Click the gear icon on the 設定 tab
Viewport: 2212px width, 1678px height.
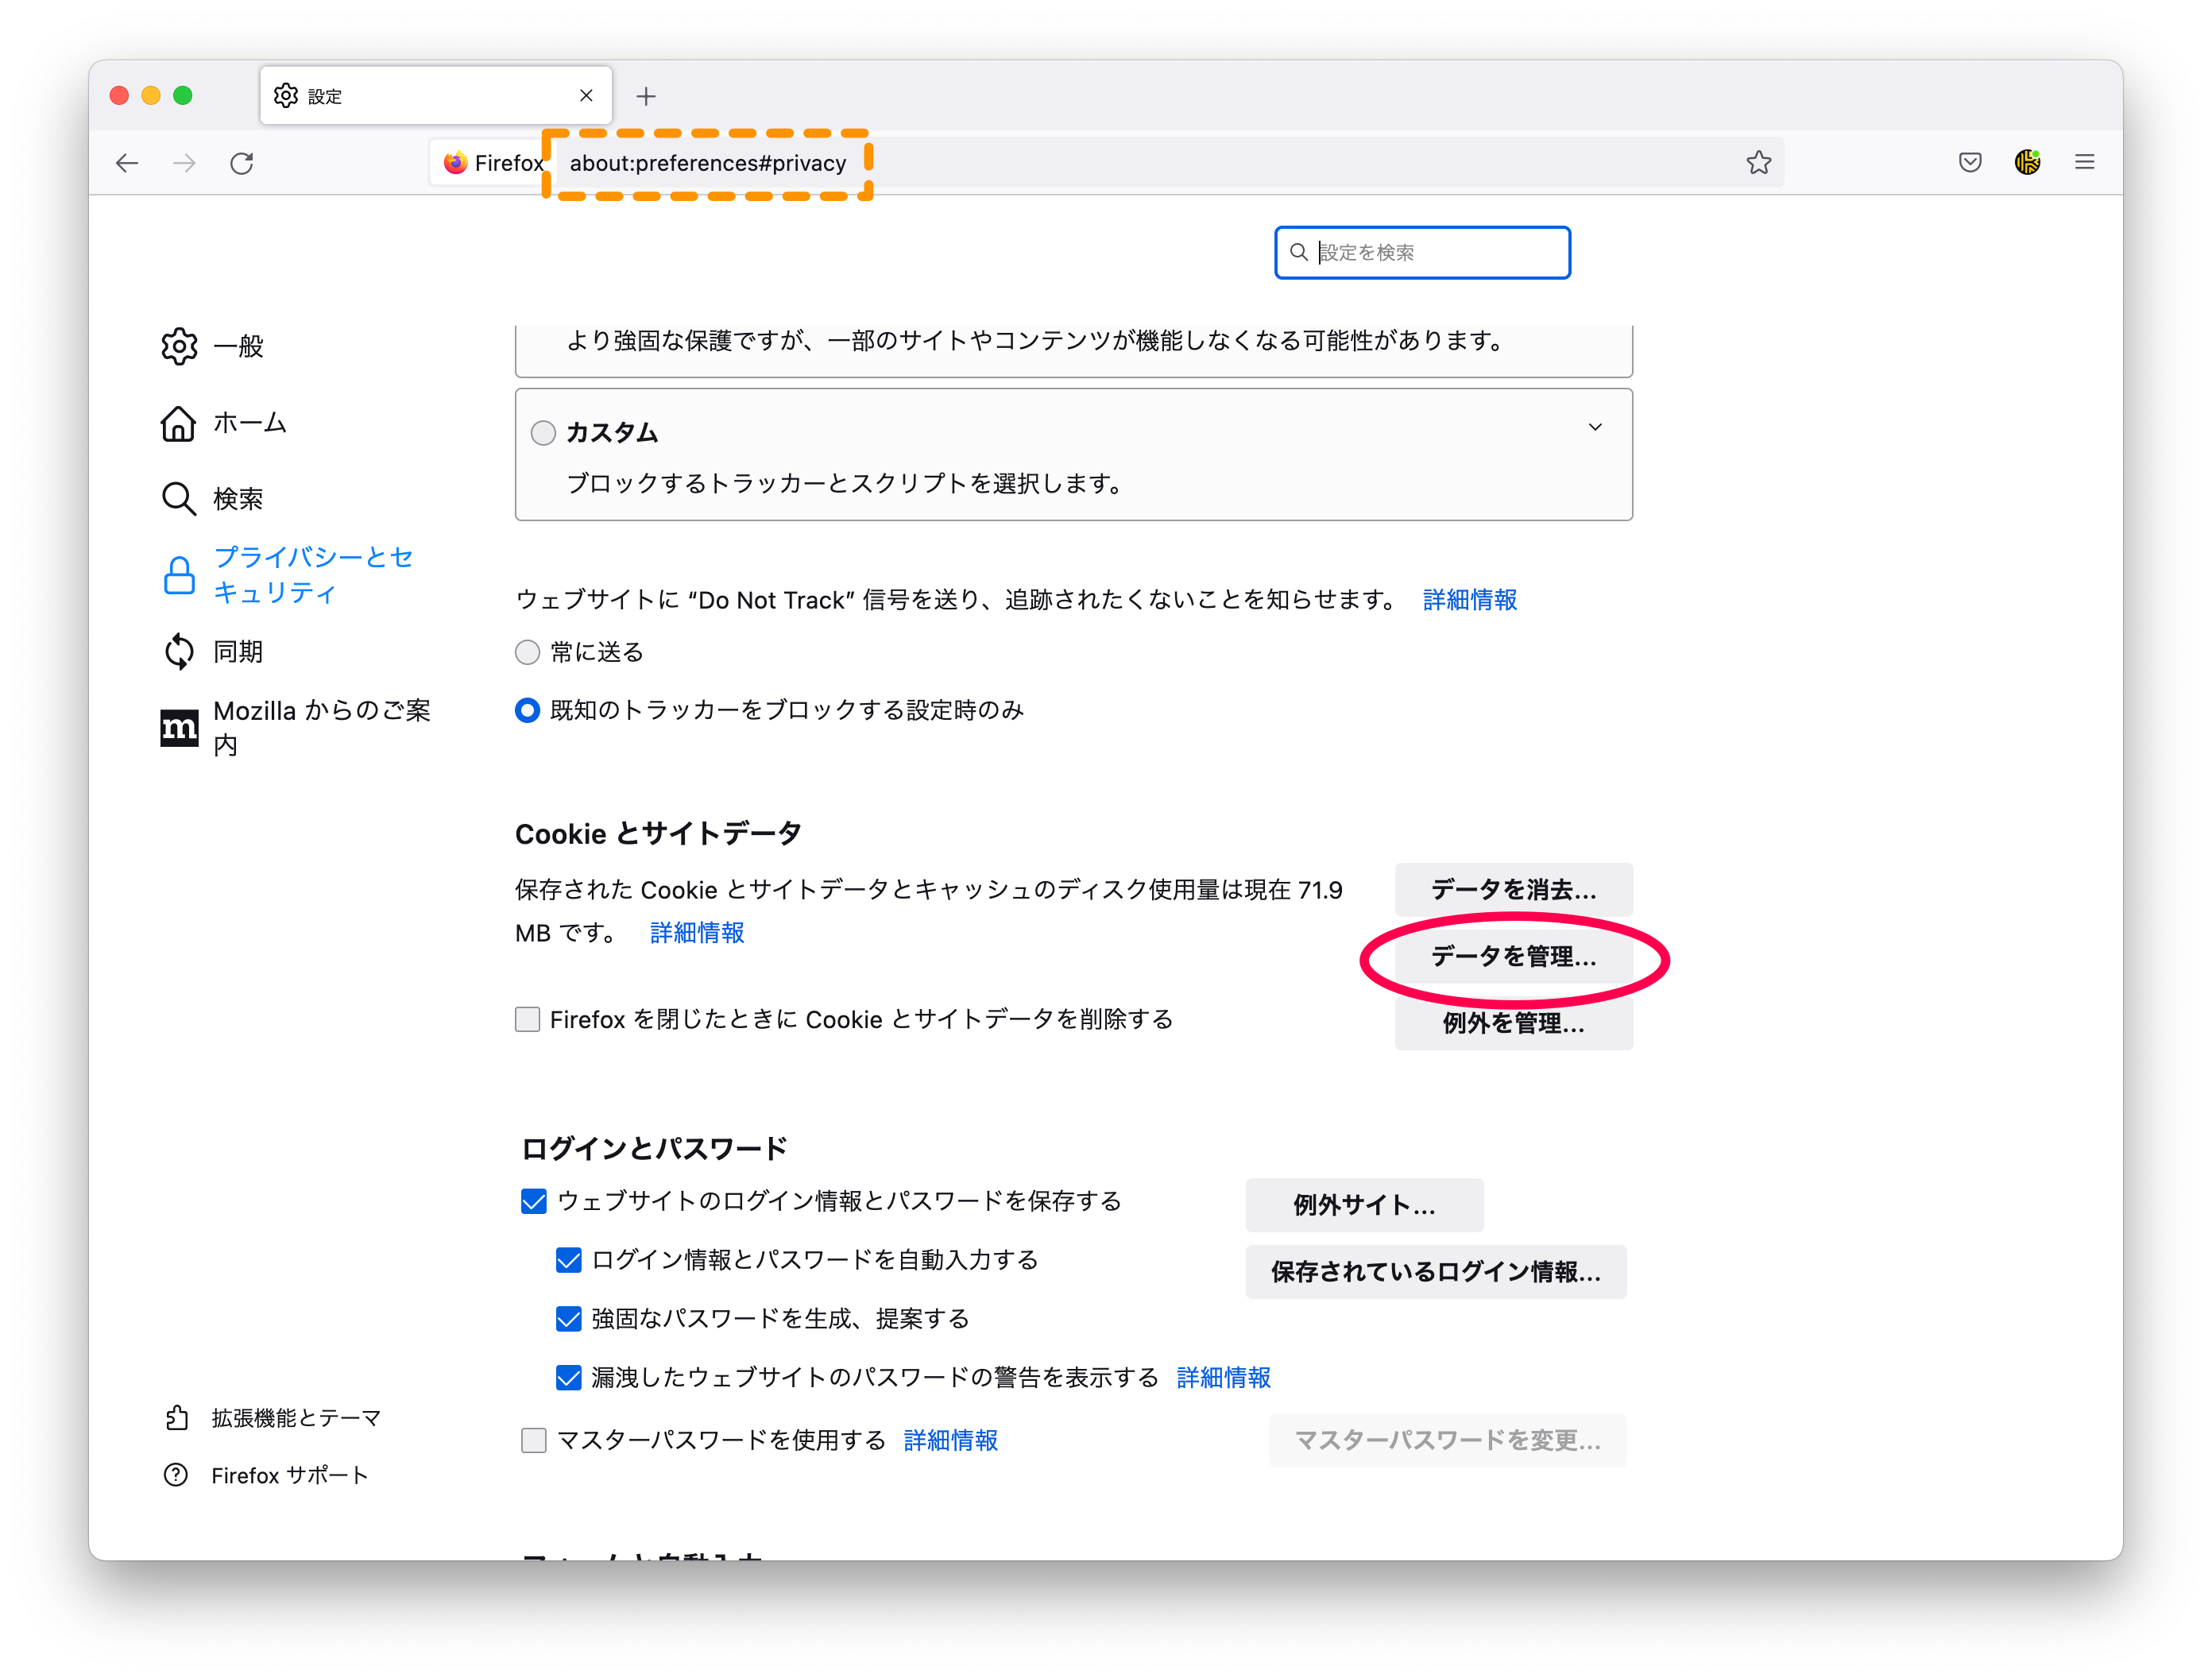click(x=286, y=95)
